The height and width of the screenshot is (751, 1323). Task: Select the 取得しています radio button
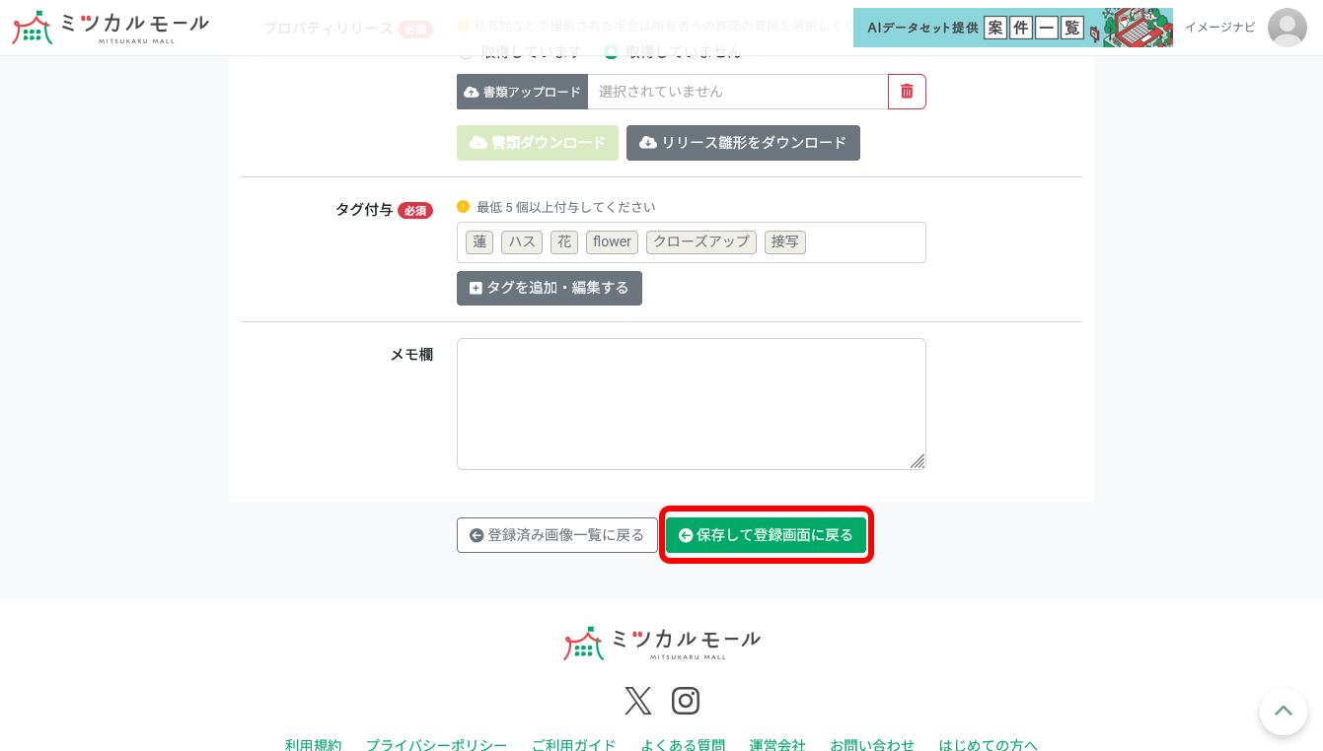click(x=465, y=52)
